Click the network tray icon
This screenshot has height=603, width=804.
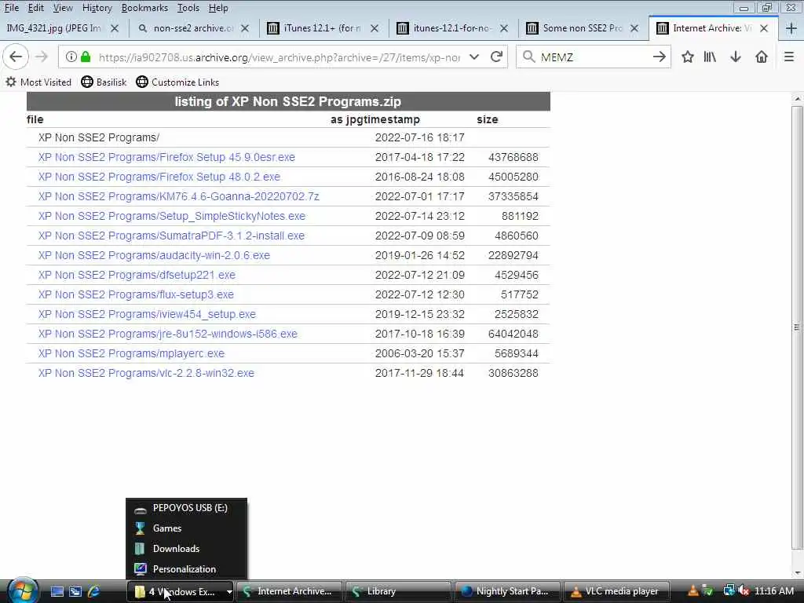coord(728,590)
